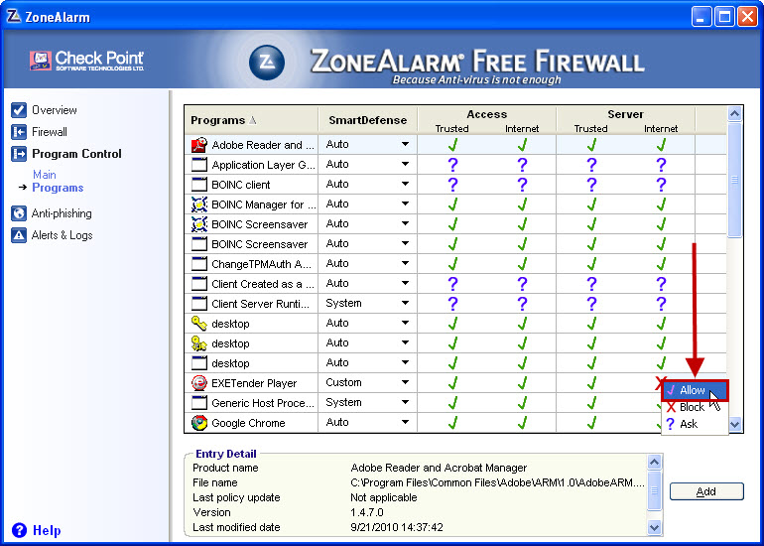Maximize the ZoneAlarm window

pos(724,17)
